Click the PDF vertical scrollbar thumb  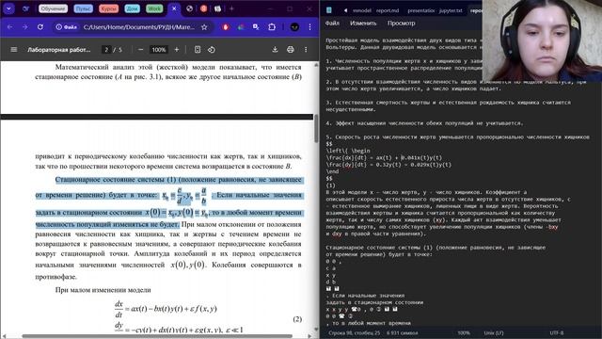[316, 128]
